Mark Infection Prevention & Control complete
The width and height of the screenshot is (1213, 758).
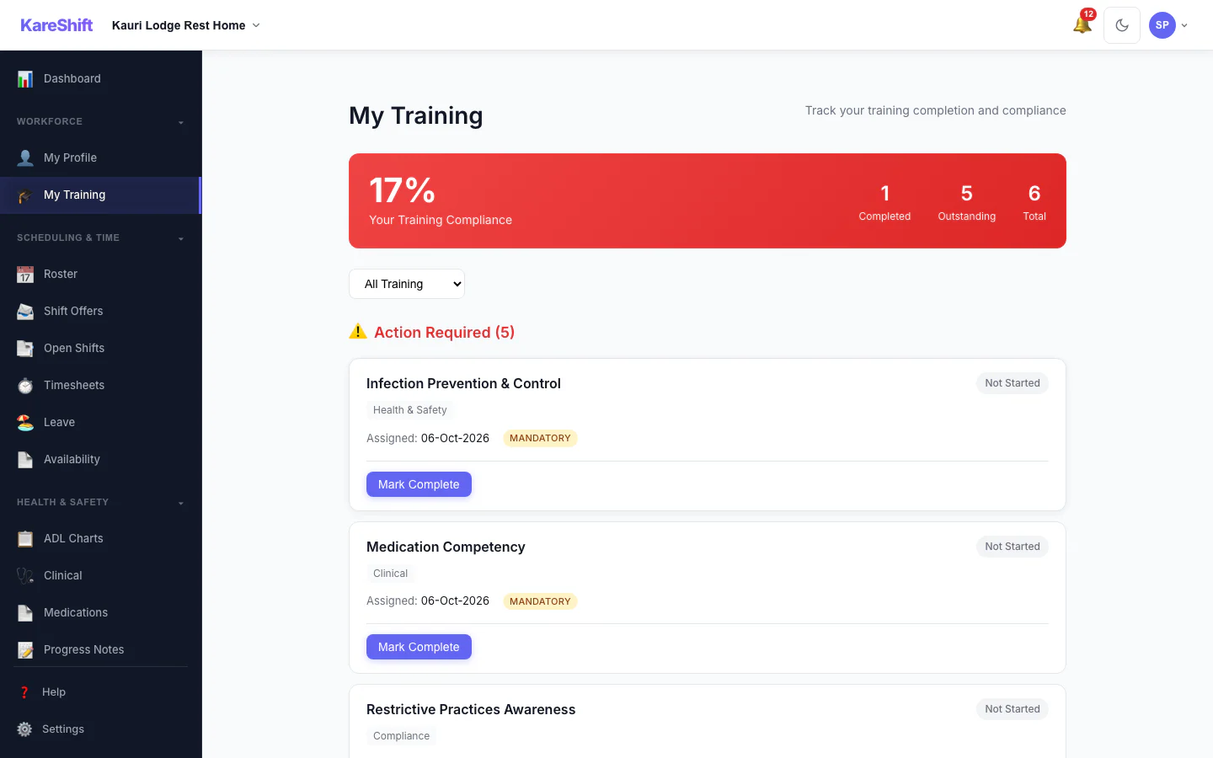pos(419,484)
